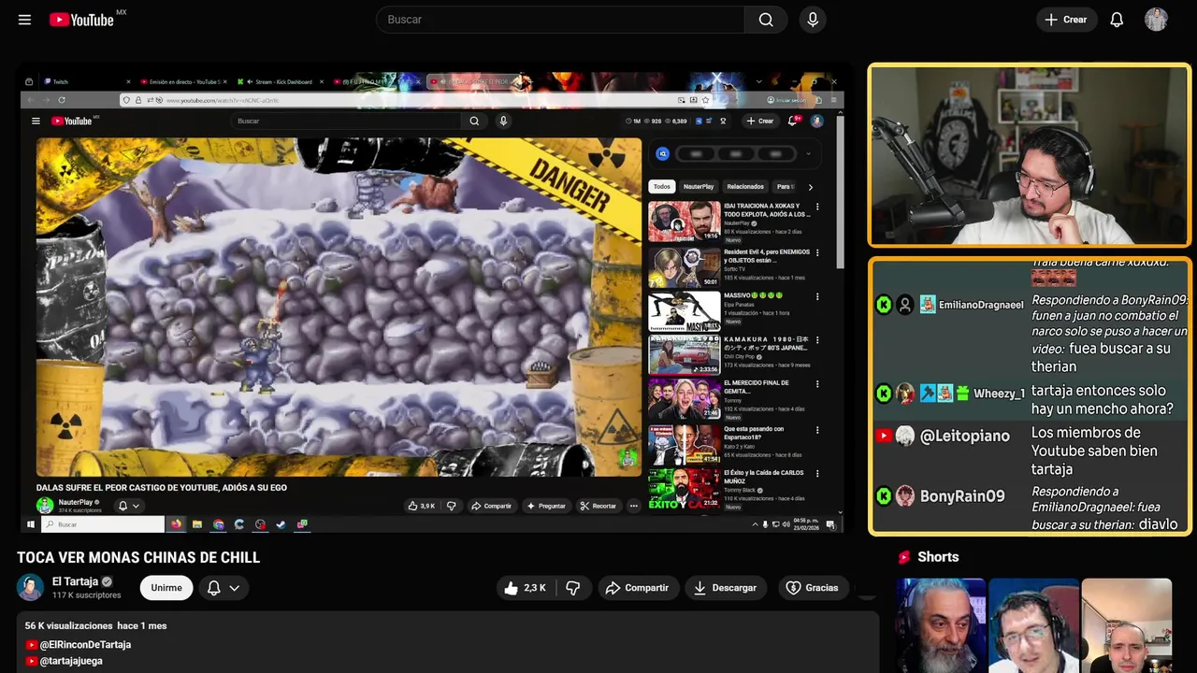Open Firefox from the recorded taskbar
The height and width of the screenshot is (673, 1197).
pyautogui.click(x=176, y=524)
